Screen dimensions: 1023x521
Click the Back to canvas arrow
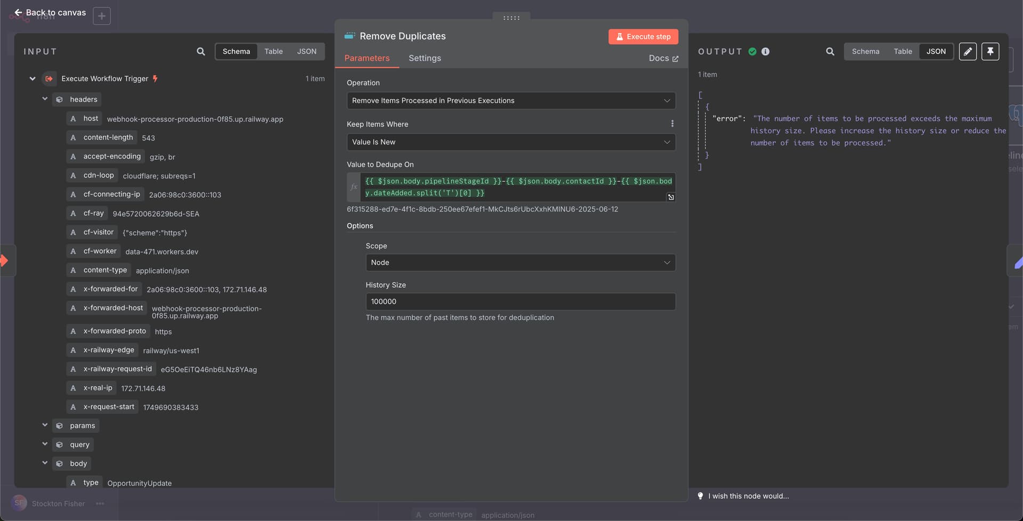point(18,12)
